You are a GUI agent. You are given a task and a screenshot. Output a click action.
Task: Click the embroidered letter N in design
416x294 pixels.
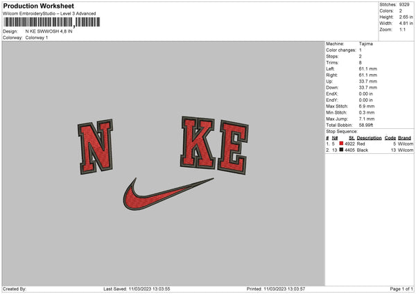[x=96, y=146]
